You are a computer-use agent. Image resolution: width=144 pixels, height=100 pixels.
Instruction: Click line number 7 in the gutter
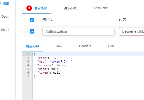[x=28, y=76]
